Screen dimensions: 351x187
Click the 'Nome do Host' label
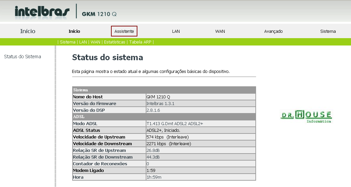click(88, 97)
